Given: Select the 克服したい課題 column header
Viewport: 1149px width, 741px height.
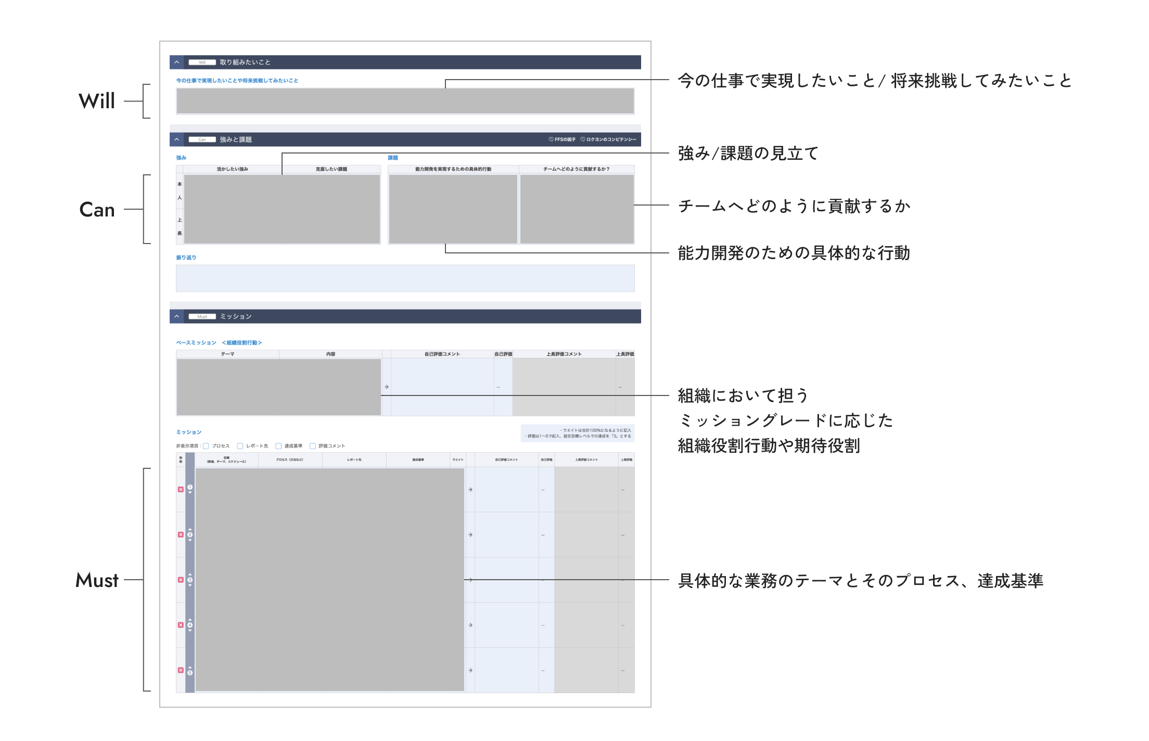Looking at the screenshot, I should click(x=331, y=169).
